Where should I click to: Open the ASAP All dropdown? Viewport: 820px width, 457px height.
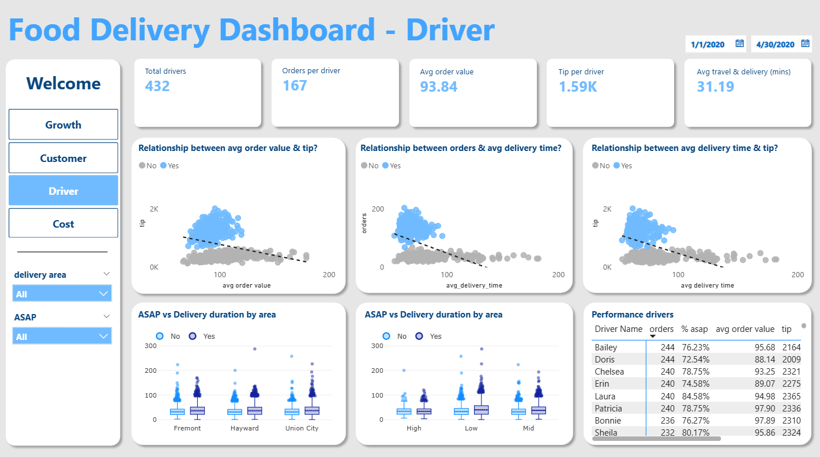[x=62, y=337]
